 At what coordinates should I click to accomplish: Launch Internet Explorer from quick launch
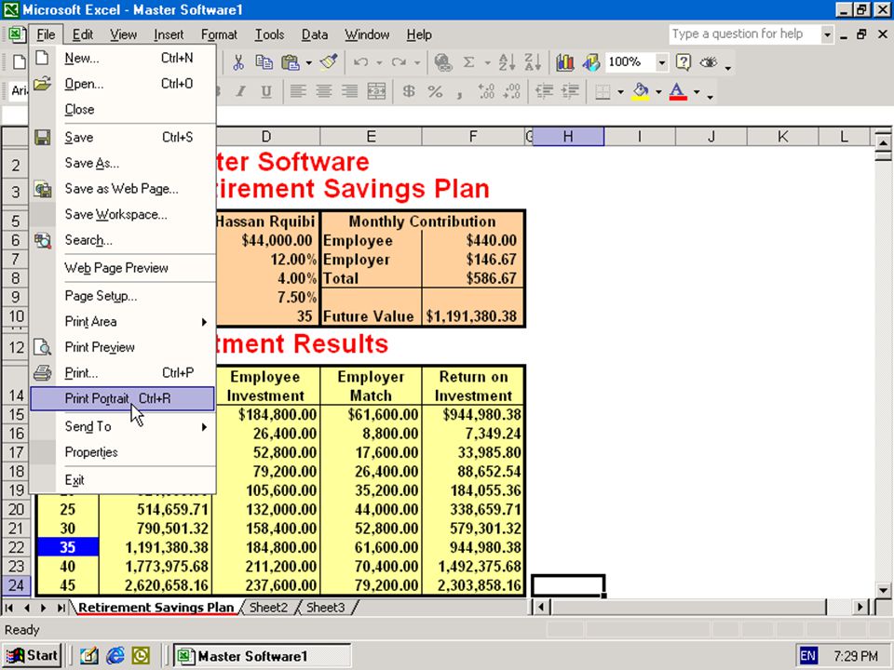(x=115, y=656)
